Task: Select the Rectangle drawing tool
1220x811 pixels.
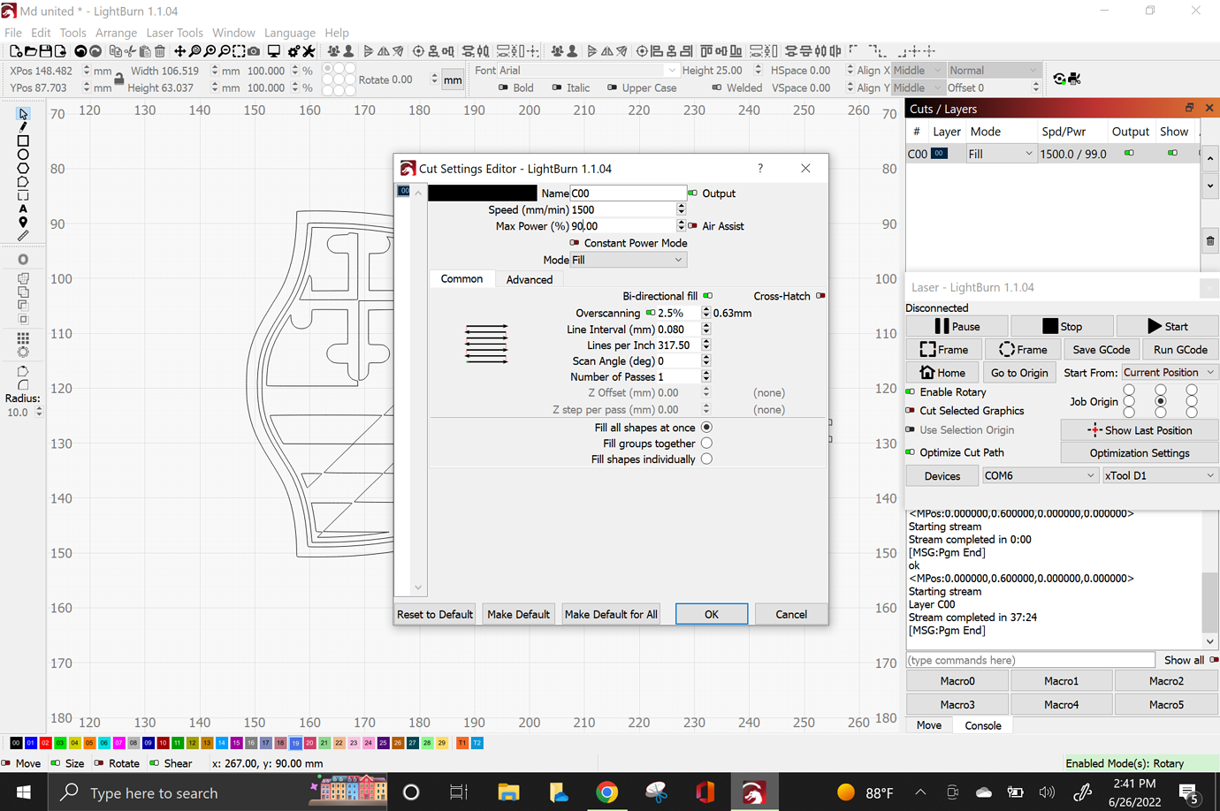Action: coord(23,141)
